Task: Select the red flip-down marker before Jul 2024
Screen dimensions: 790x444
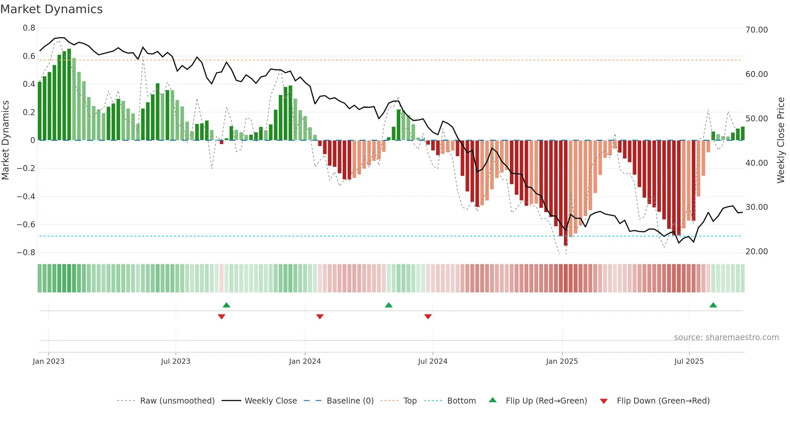Action: (x=428, y=316)
